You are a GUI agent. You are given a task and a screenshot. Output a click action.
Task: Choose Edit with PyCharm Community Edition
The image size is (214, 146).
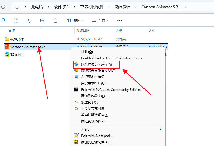click(111, 89)
